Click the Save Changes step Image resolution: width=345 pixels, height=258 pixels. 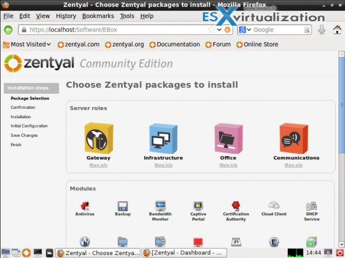click(24, 135)
